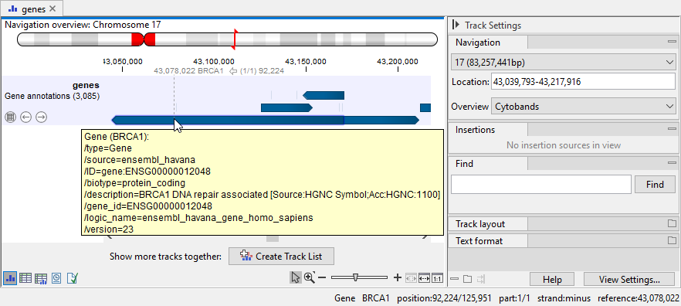Expand the Track layout settings group
The height and width of the screenshot is (306, 681).
point(672,224)
